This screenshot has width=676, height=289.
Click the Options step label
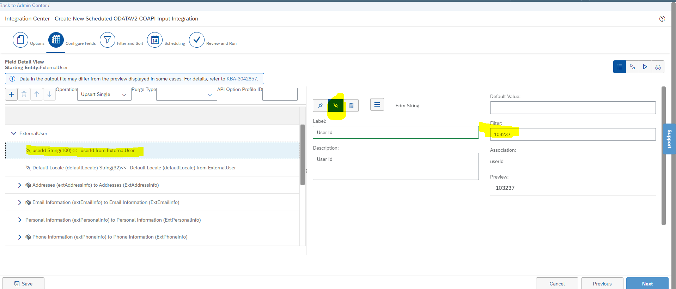tap(37, 43)
